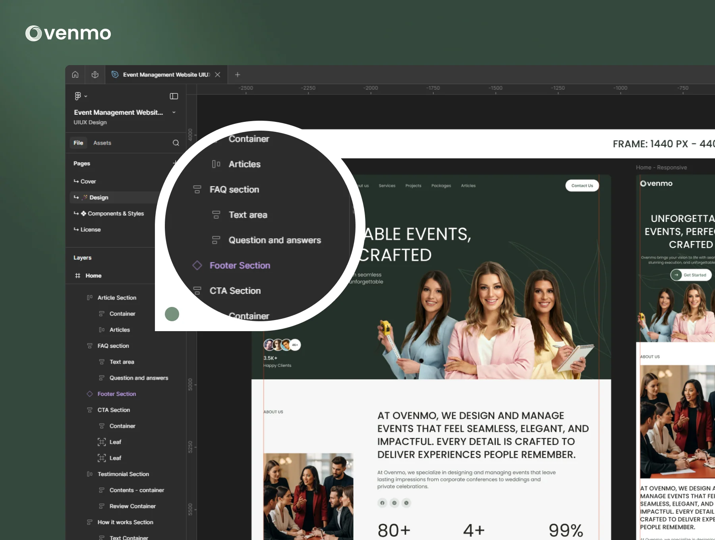The width and height of the screenshot is (715, 540).
Task: Click the team meeting photo on canvas
Action: [308, 496]
